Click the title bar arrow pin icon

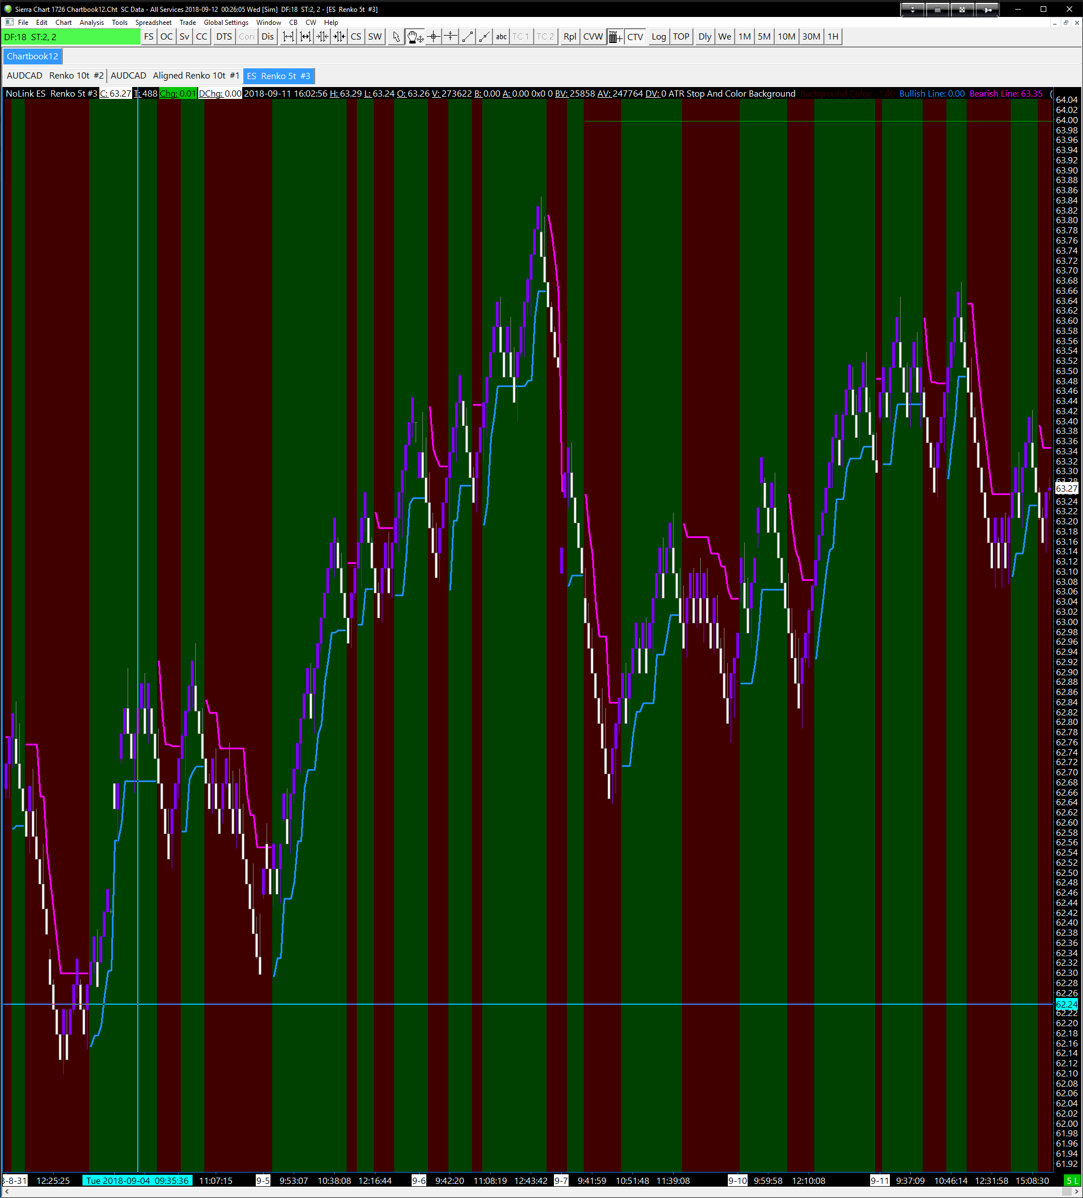[987, 10]
